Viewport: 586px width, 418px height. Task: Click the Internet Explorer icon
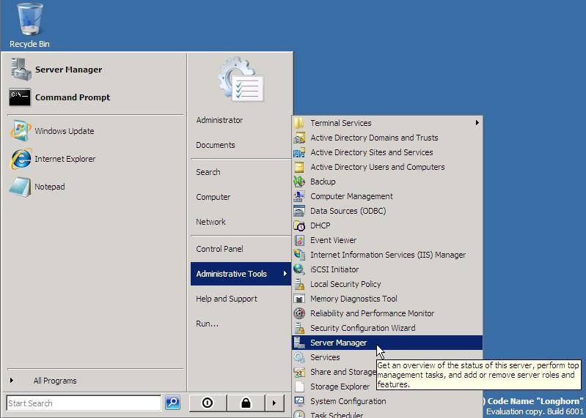pyautogui.click(x=21, y=159)
